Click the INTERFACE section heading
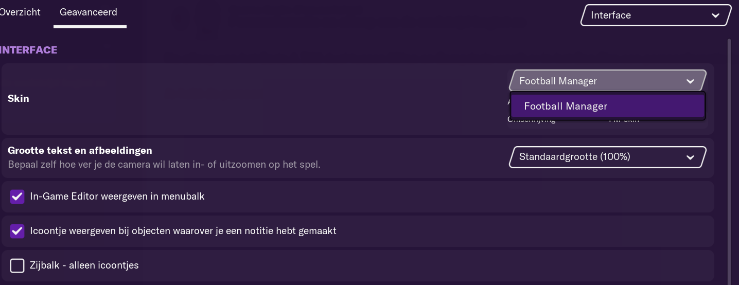 (x=28, y=50)
